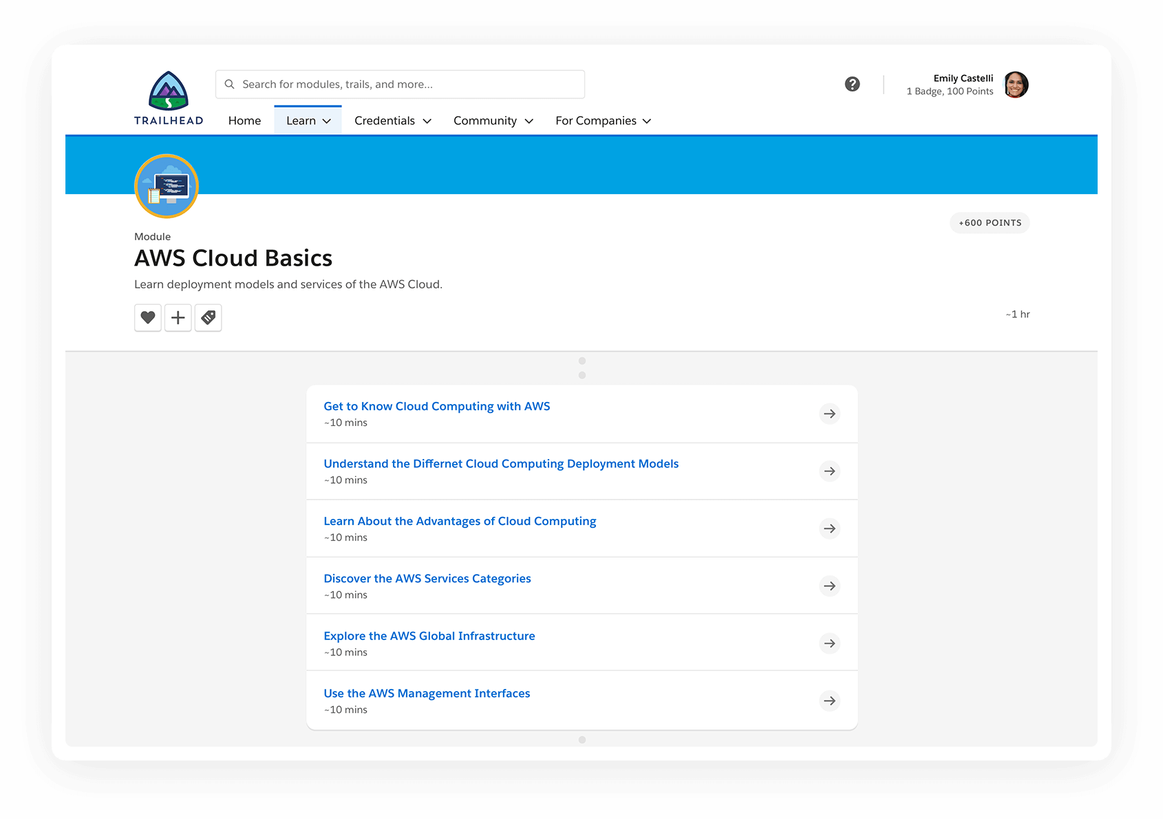This screenshot has width=1163, height=819.
Task: Click the AWS Cloud Basics module badge
Action: [x=167, y=186]
